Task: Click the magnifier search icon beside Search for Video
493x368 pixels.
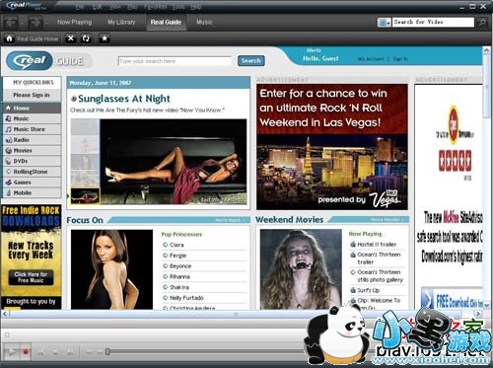Action: (482, 23)
